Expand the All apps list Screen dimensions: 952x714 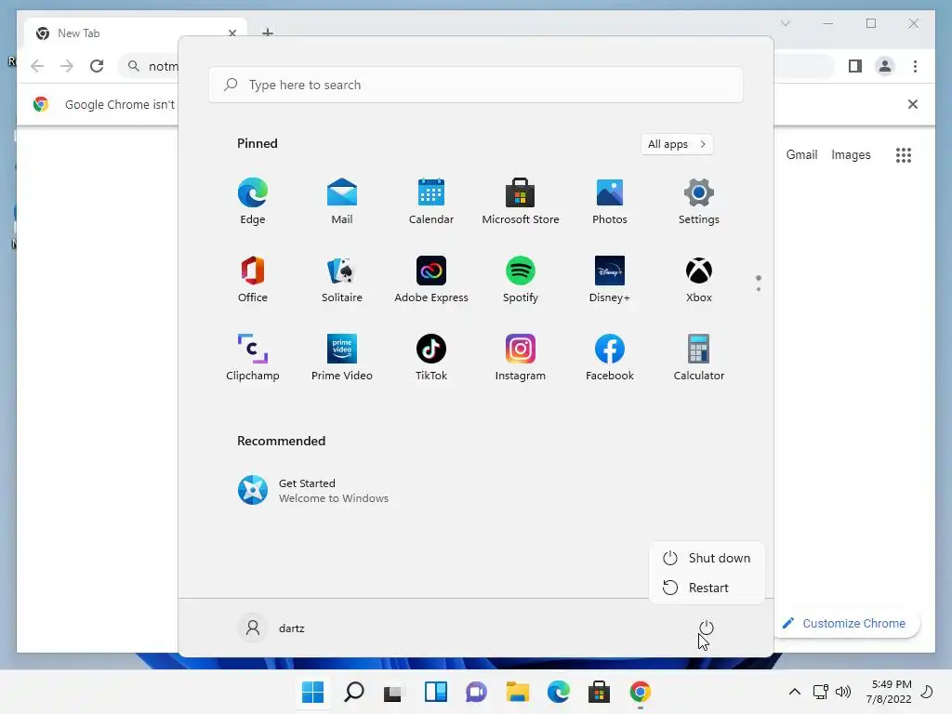[x=677, y=144]
